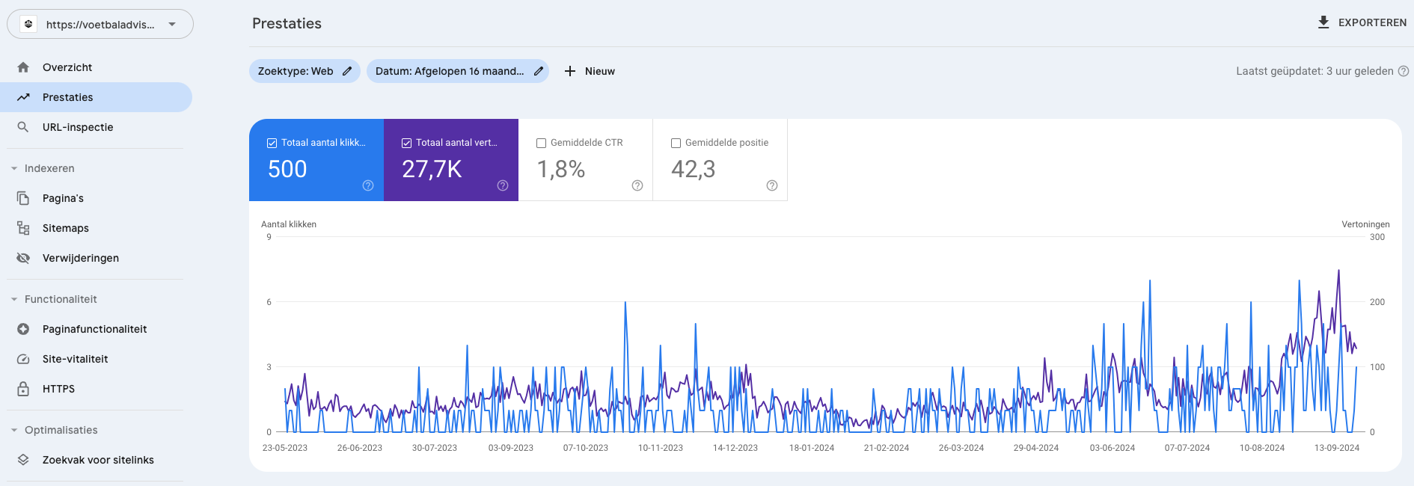Viewport: 1414px width, 486px height.
Task: Open help icon on Totaal aantal klikken card
Action: [368, 185]
